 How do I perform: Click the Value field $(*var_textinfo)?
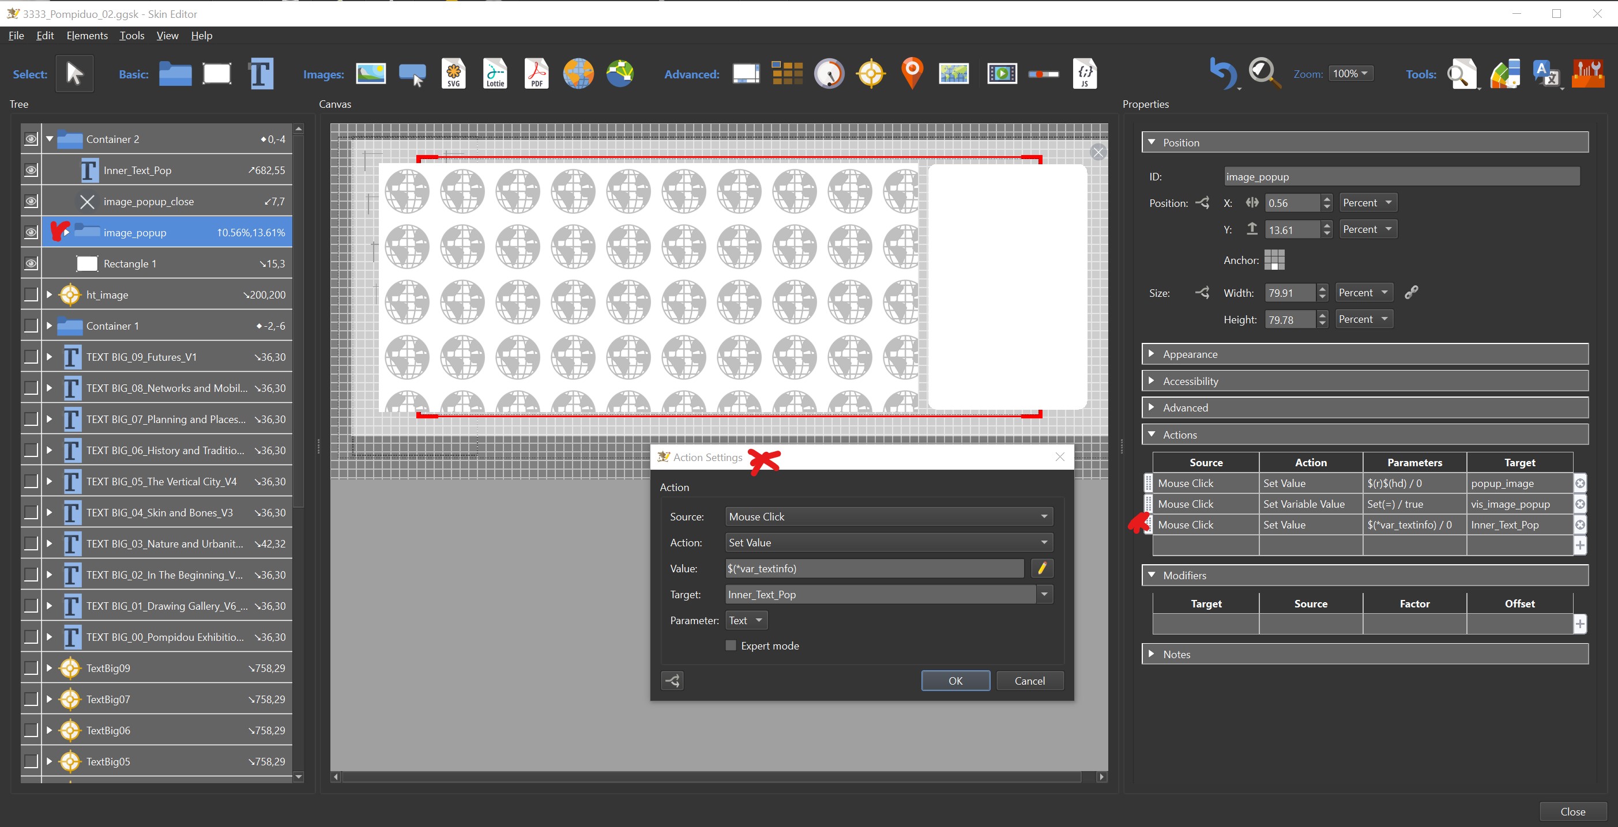[875, 568]
